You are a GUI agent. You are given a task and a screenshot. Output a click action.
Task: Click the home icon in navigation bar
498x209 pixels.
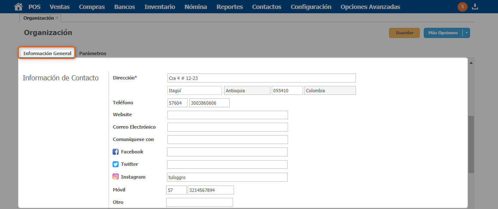(x=18, y=7)
